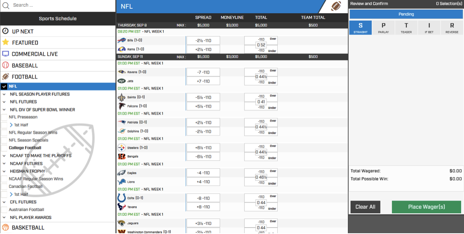Click the Dolphins team logo
The height and width of the screenshot is (234, 464).
122,131
